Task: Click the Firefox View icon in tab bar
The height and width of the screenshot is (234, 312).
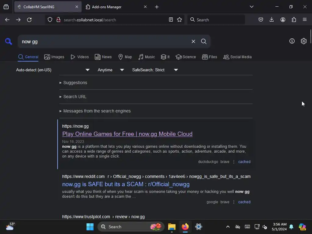Action: 6,7
